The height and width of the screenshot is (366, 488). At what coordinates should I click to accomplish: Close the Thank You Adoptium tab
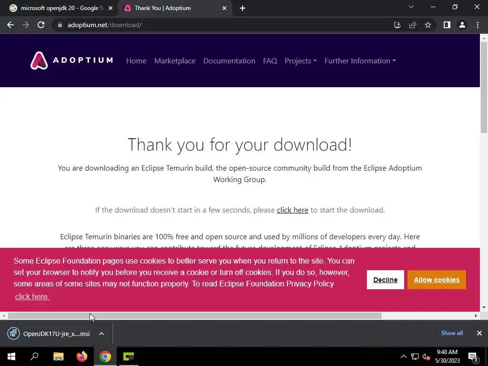224,8
